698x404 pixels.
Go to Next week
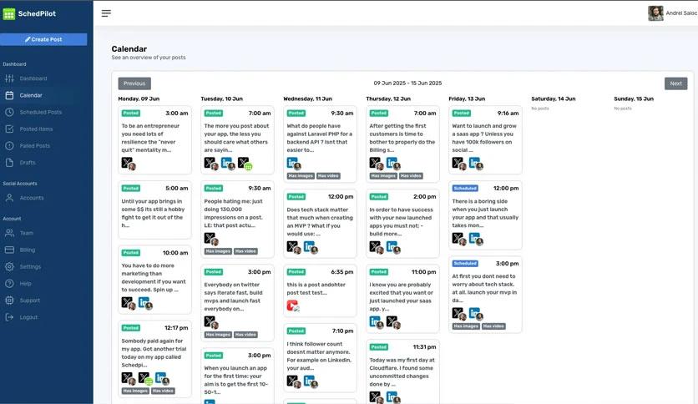point(675,83)
